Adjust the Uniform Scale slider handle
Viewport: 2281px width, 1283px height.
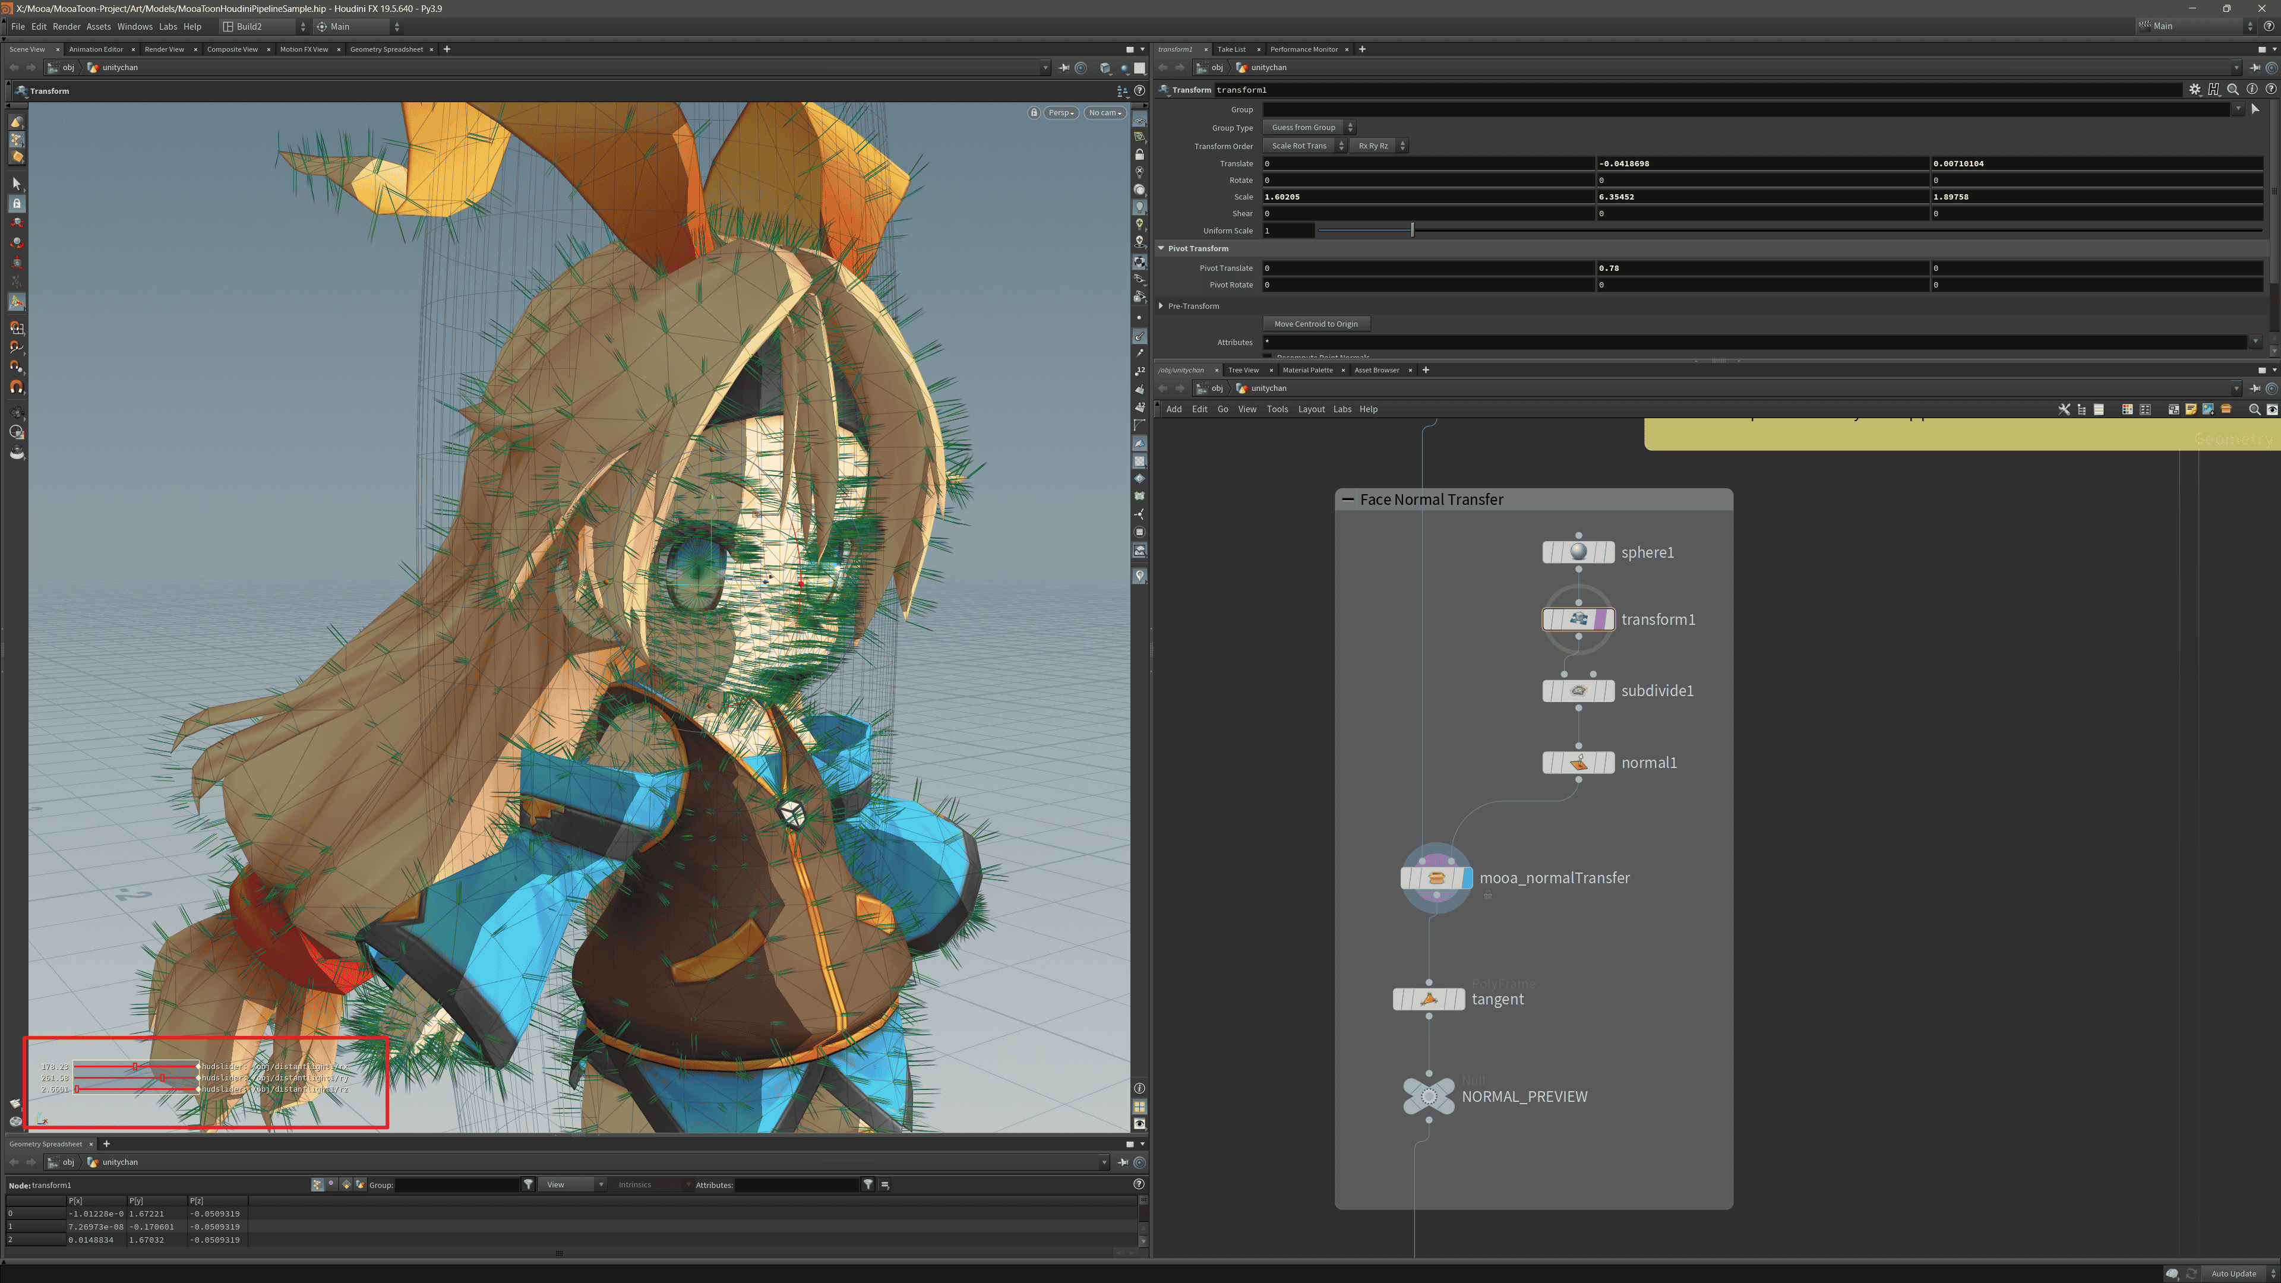click(x=1413, y=230)
